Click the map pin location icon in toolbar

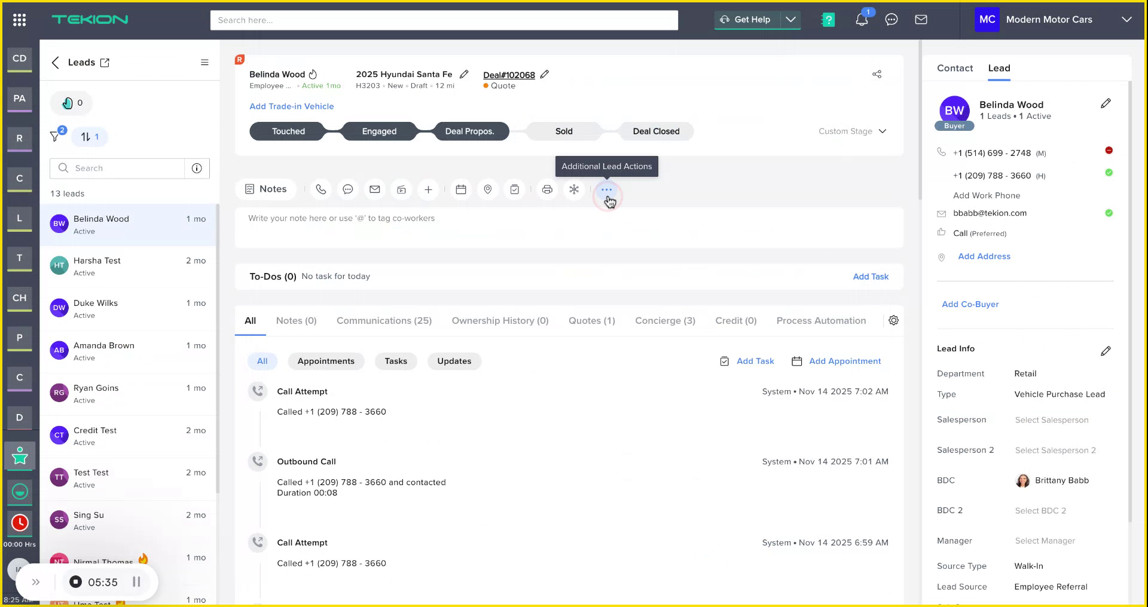tap(487, 189)
